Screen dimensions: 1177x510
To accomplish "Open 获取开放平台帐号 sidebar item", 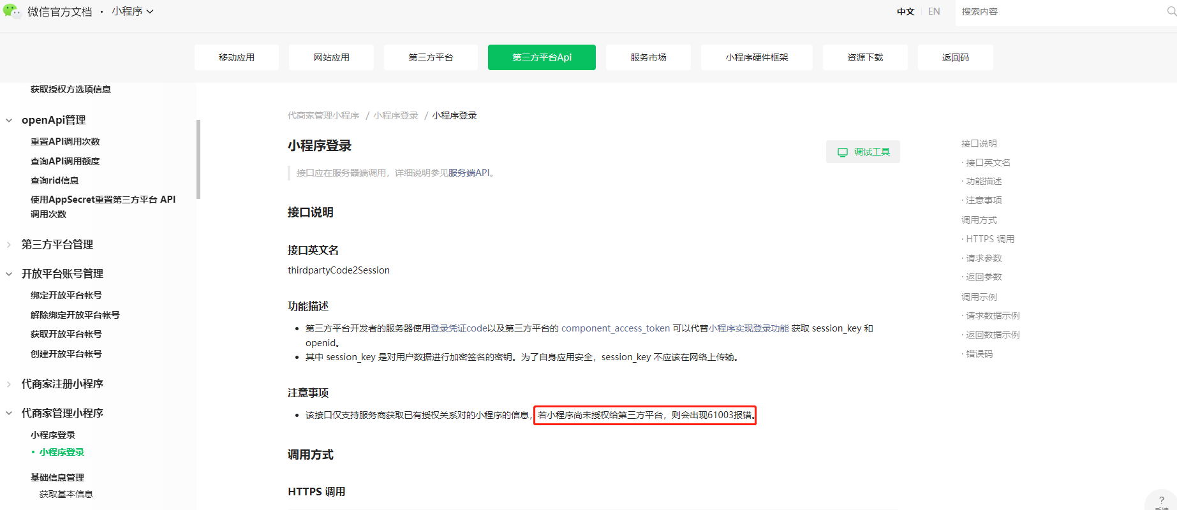I will click(66, 334).
